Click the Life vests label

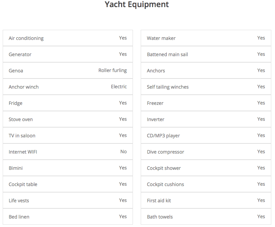pyautogui.click(x=19, y=201)
